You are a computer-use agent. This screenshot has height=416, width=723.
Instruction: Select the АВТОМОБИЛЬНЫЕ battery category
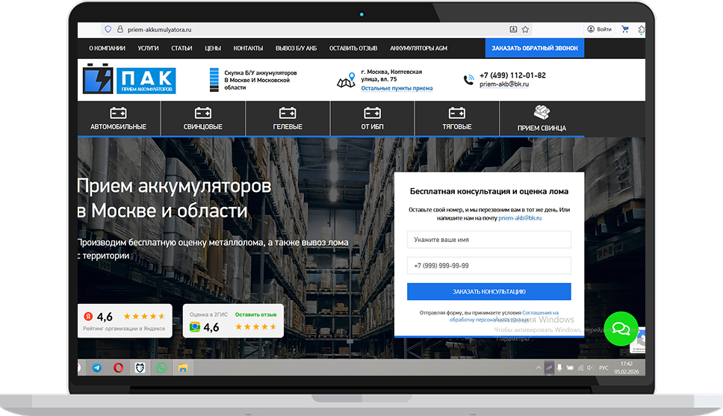point(119,119)
